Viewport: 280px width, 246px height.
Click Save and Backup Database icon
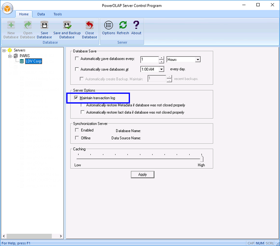click(x=67, y=26)
